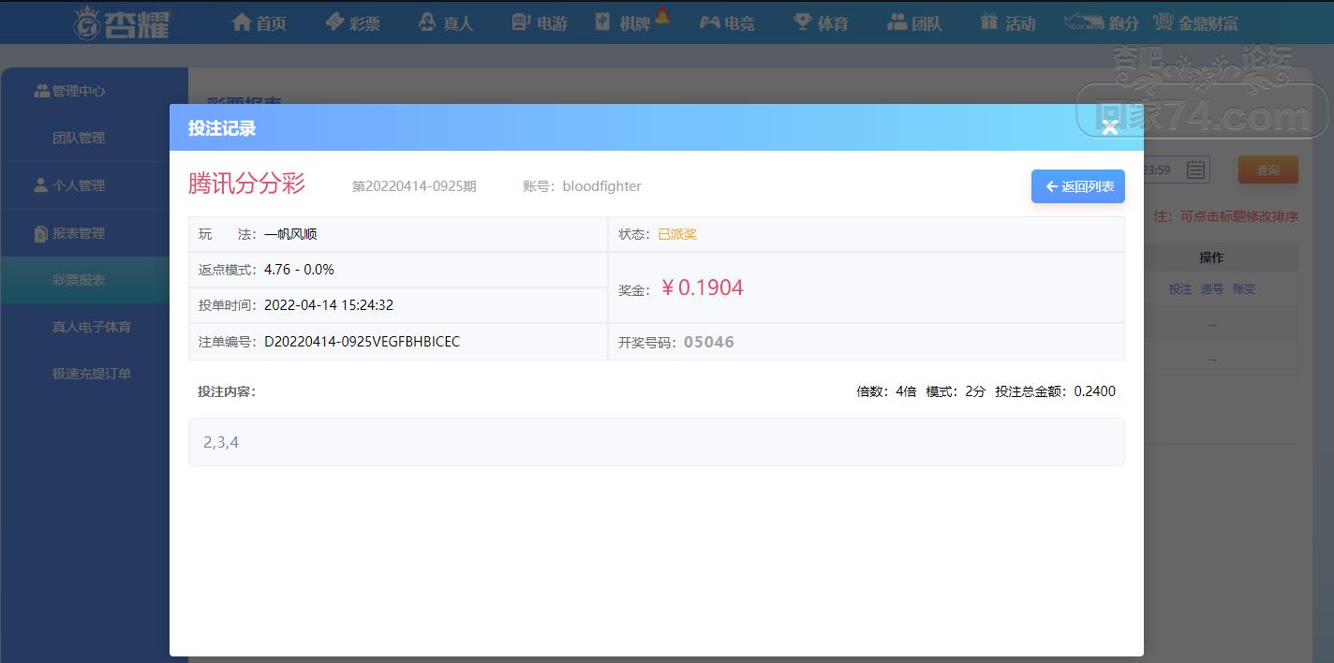This screenshot has width=1334, height=663.
Task: Click the 棋牌 card games icon
Action: (x=603, y=22)
